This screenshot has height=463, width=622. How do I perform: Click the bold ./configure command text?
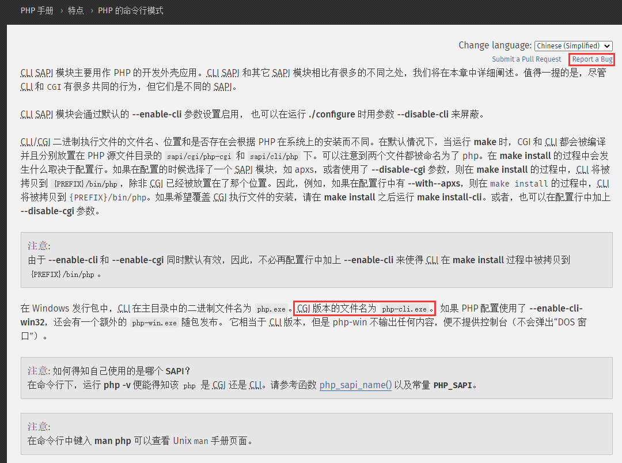(x=331, y=115)
